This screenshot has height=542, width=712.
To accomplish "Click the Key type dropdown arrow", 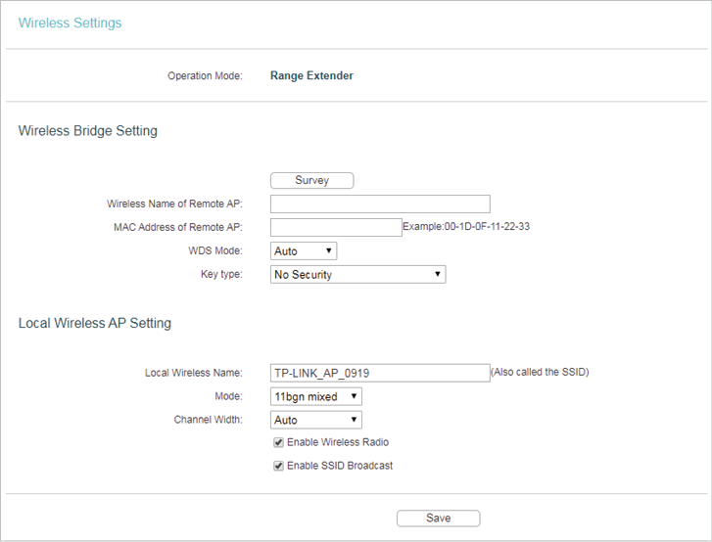I will [437, 274].
